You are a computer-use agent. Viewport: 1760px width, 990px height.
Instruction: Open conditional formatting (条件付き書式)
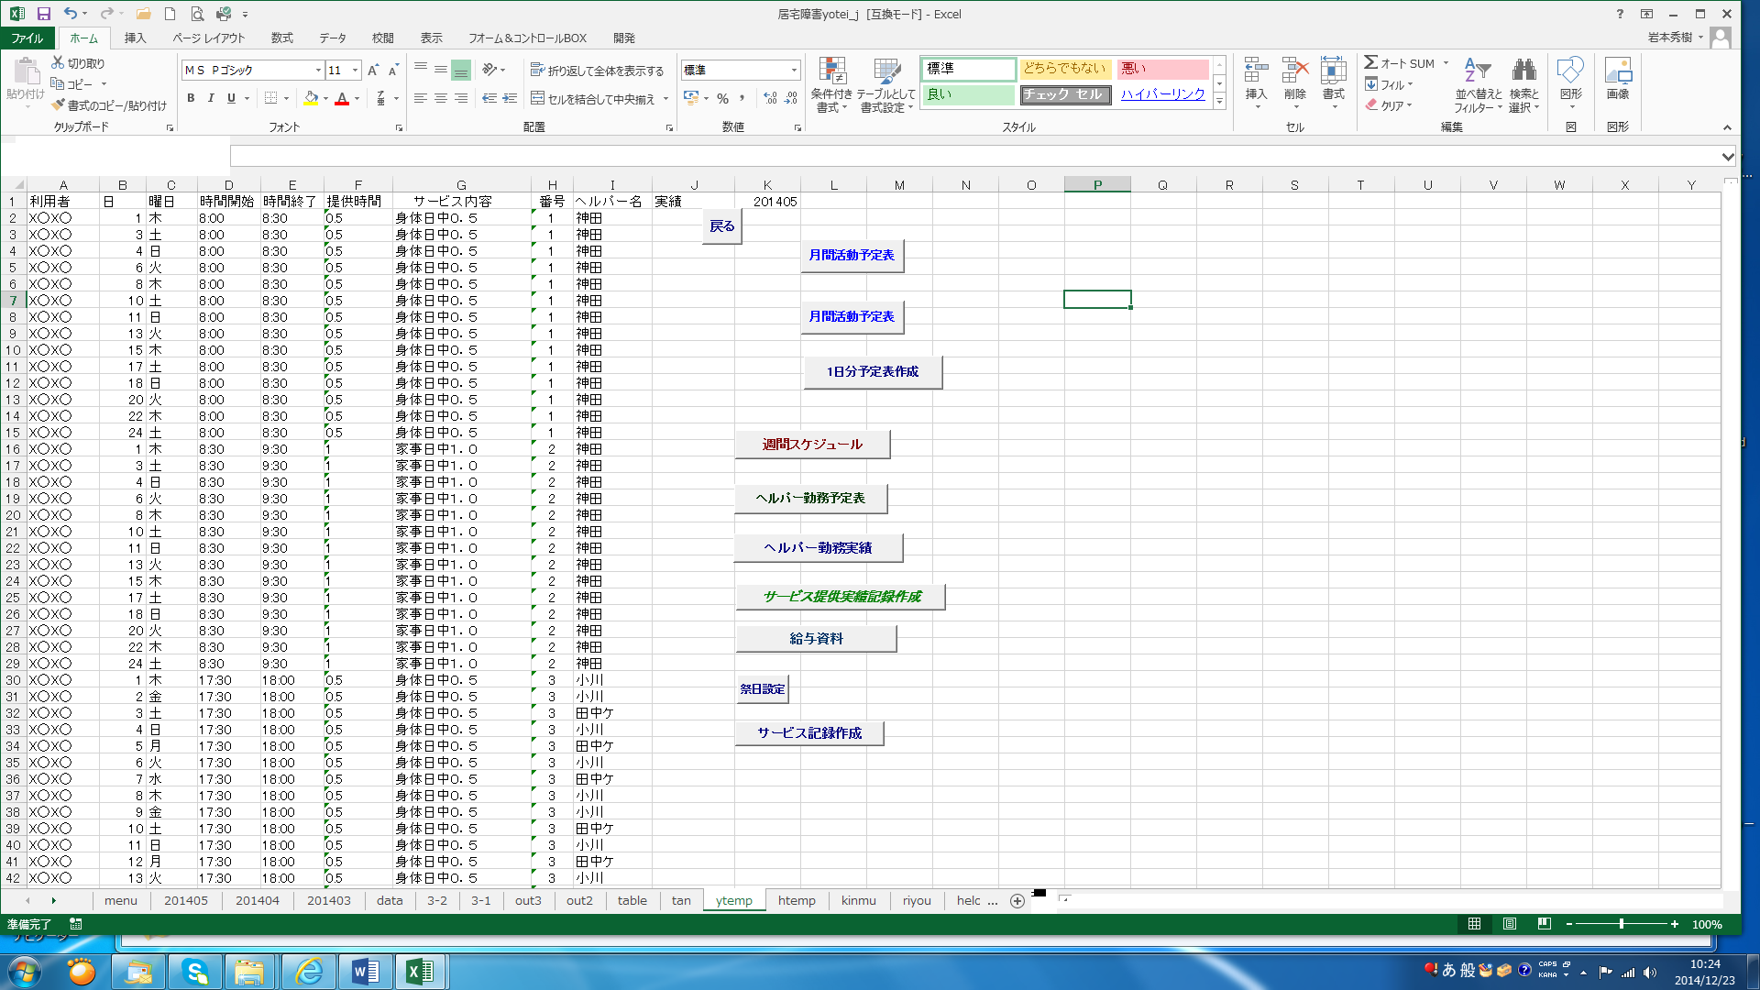pos(831,84)
